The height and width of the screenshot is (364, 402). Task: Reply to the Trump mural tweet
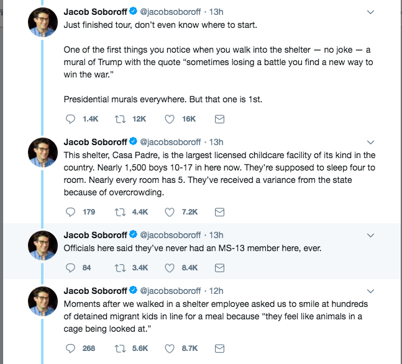tap(70, 118)
